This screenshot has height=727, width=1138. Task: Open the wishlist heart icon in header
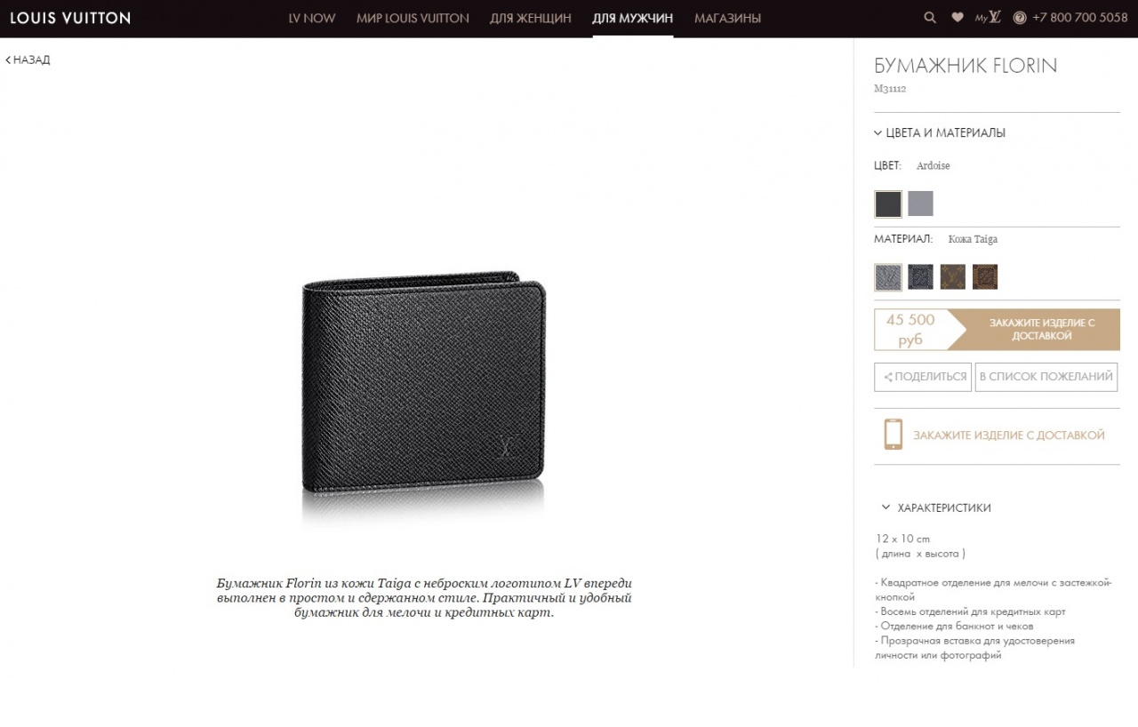pos(958,18)
